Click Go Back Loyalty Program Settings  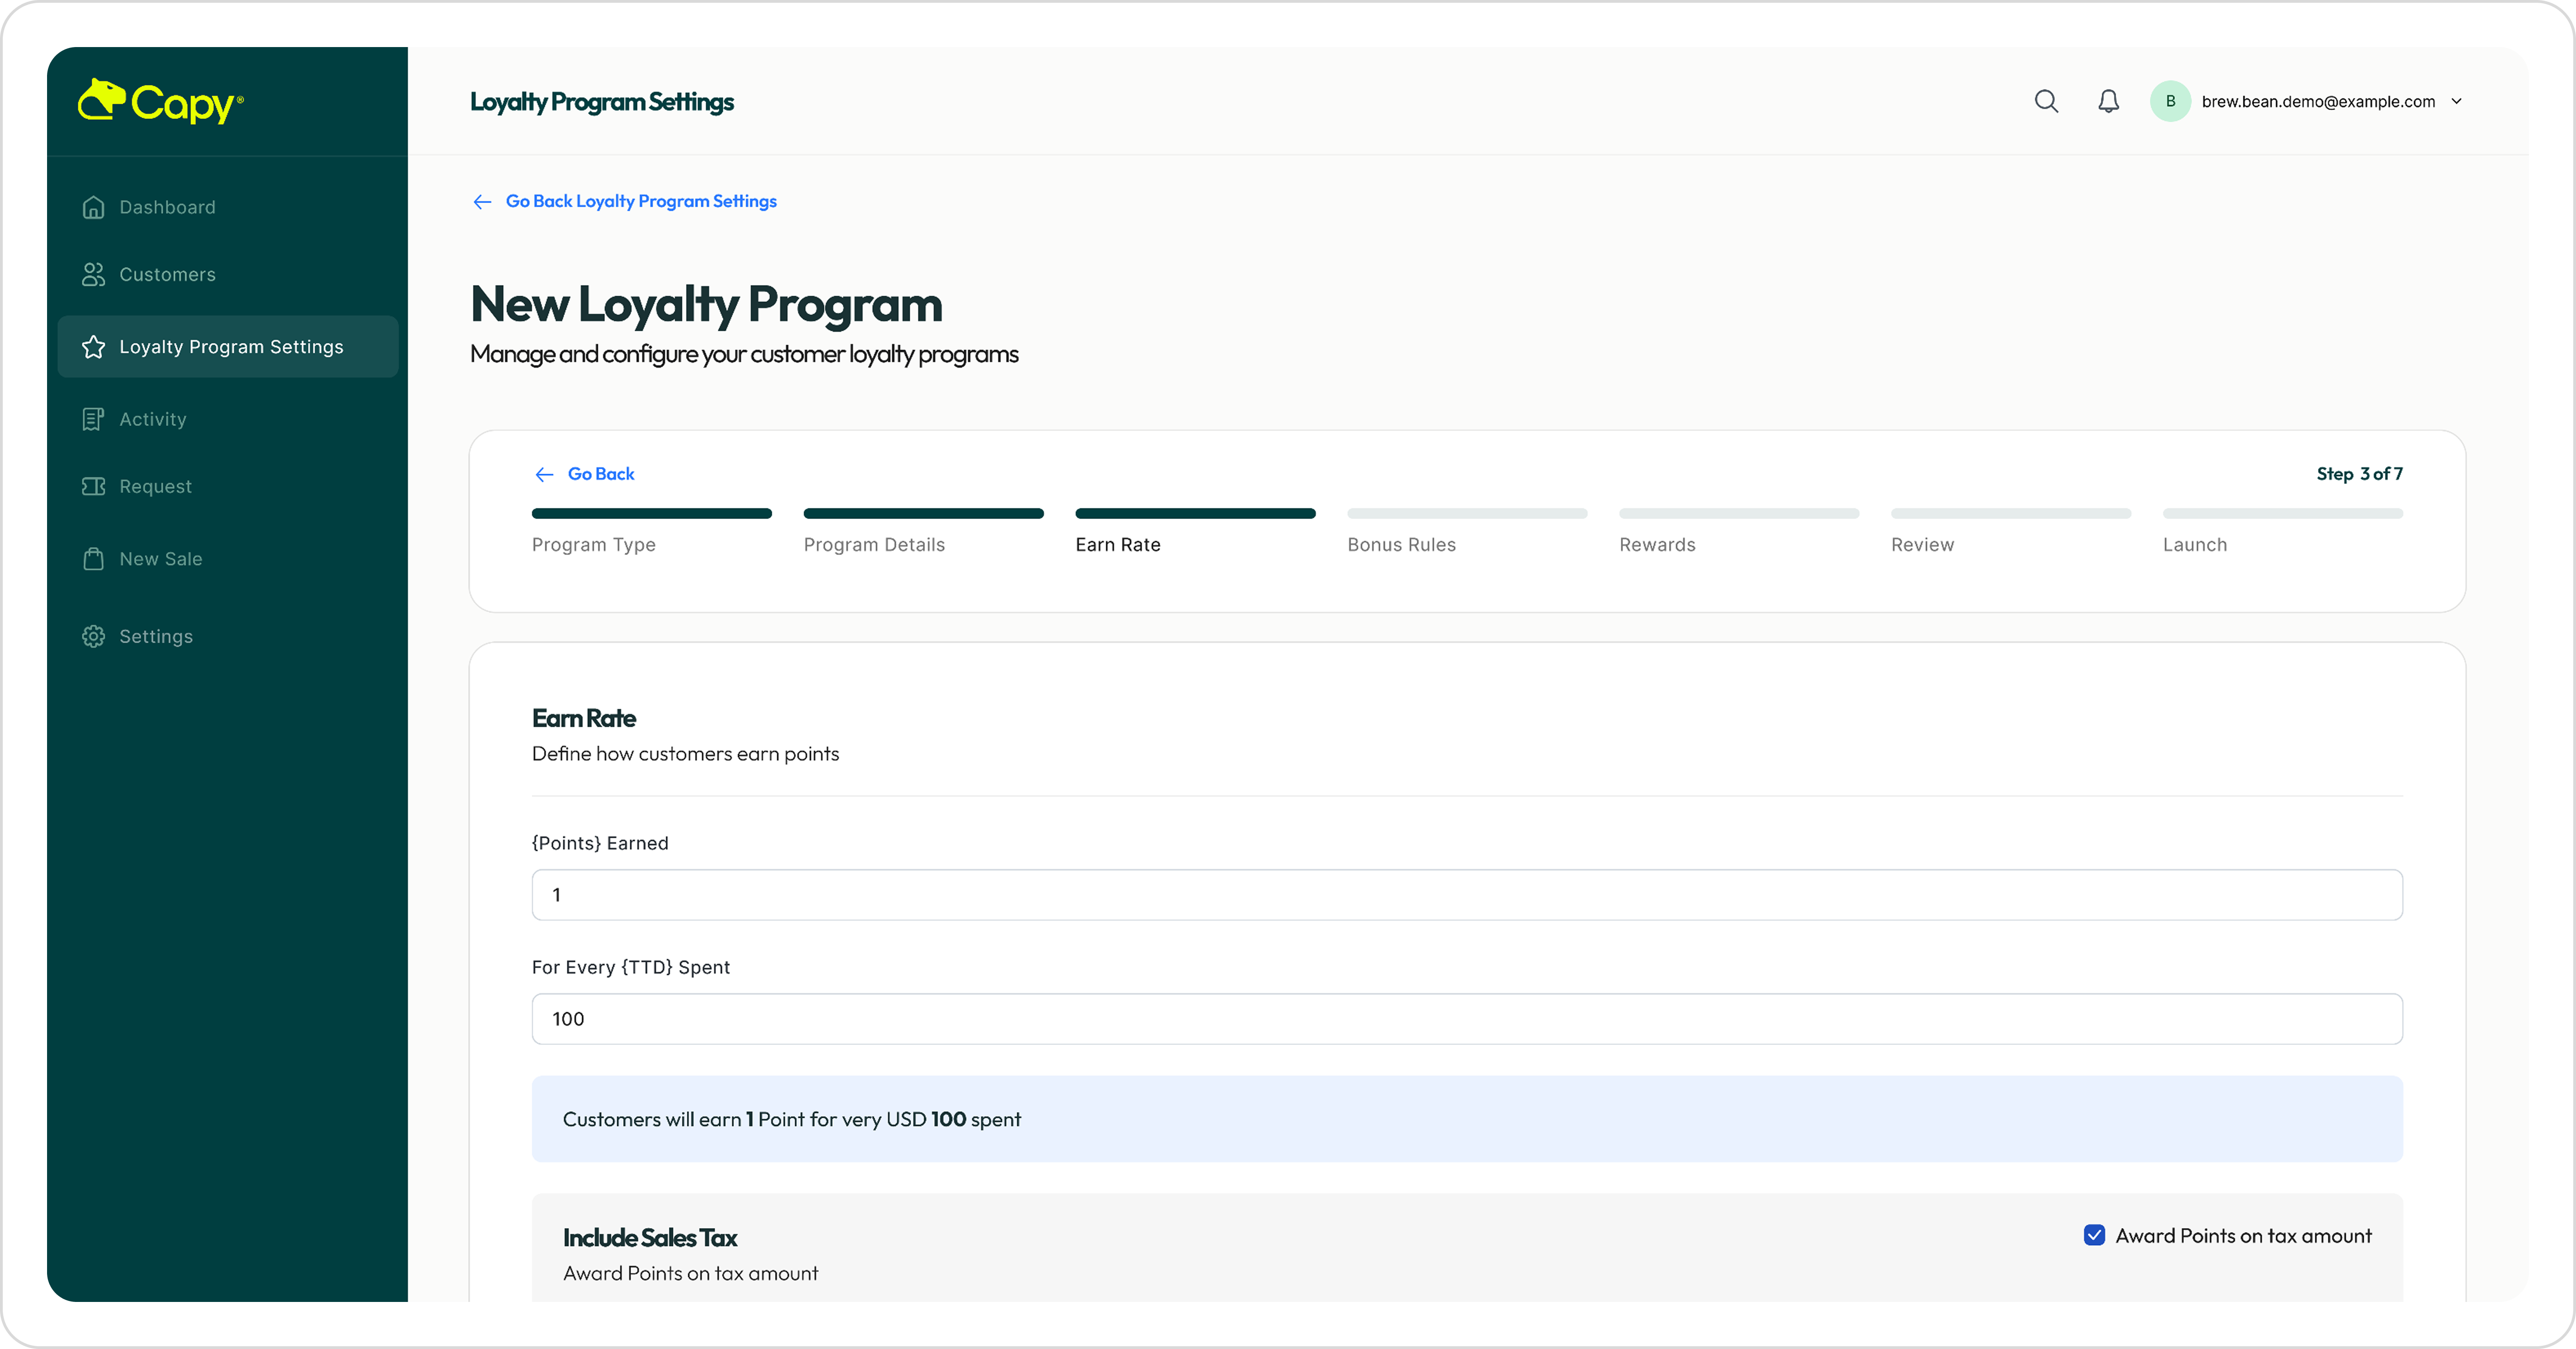640,201
